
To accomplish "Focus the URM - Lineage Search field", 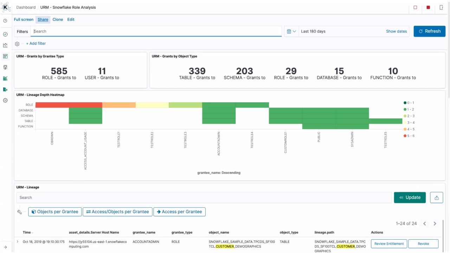I will coord(204,197).
